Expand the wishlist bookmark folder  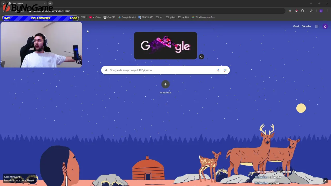click(x=184, y=17)
